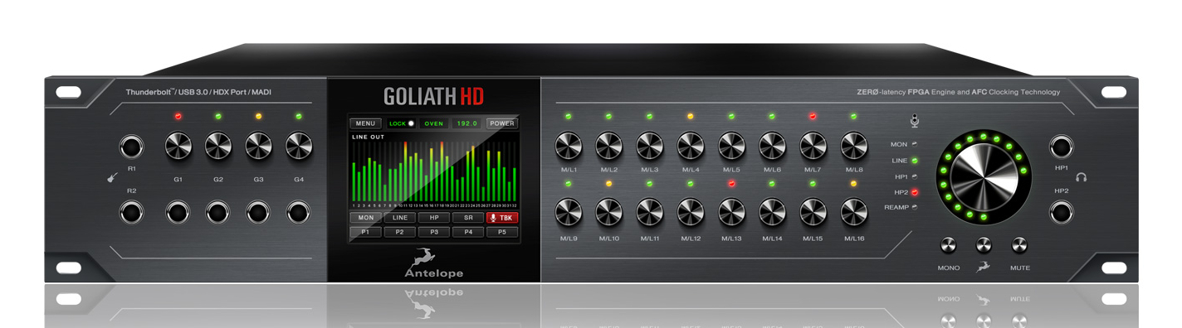Push the MUTE button
Screen dimensions: 1182x328
pyautogui.click(x=1020, y=245)
